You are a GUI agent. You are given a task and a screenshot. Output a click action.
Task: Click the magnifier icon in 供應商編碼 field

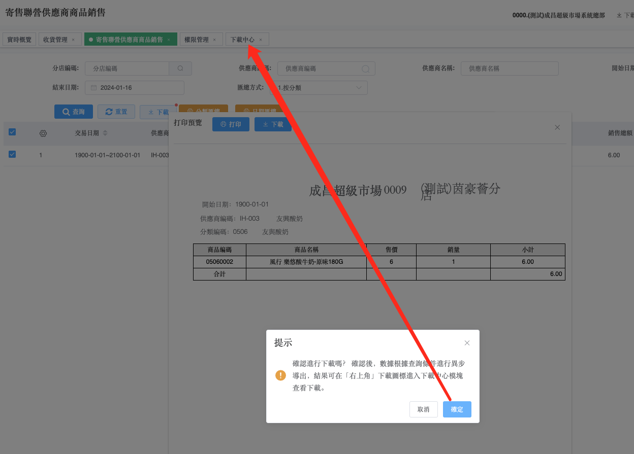tap(365, 68)
